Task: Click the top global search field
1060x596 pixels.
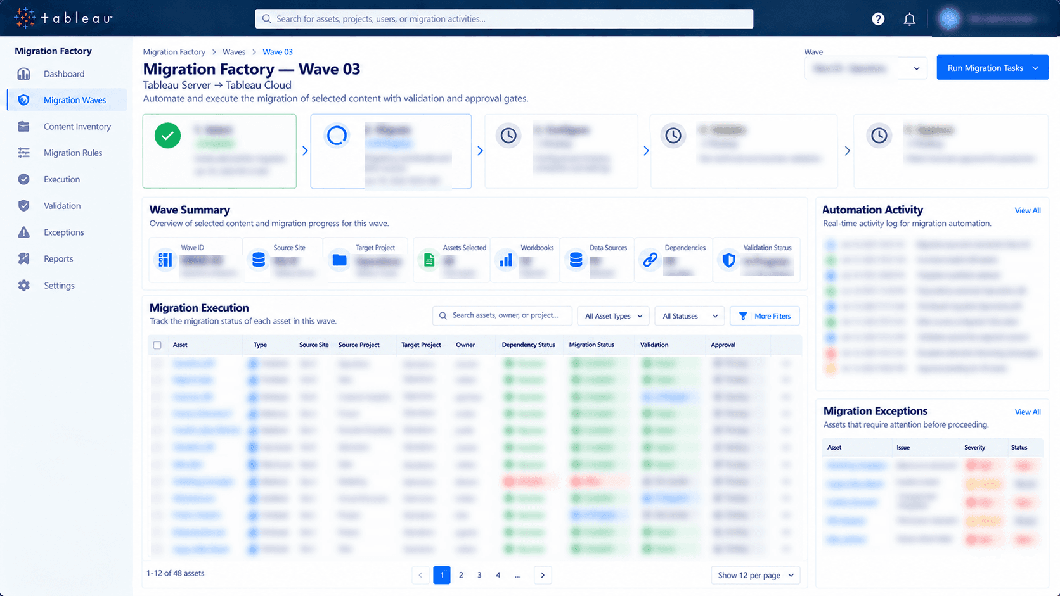Action: coord(504,19)
